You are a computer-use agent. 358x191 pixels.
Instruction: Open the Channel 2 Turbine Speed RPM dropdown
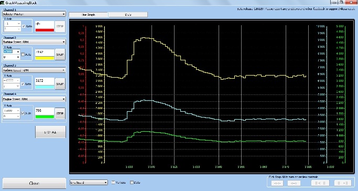[x=34, y=42]
